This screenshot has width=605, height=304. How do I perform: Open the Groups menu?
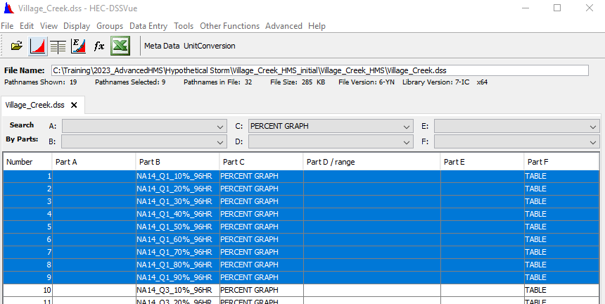[x=110, y=26]
